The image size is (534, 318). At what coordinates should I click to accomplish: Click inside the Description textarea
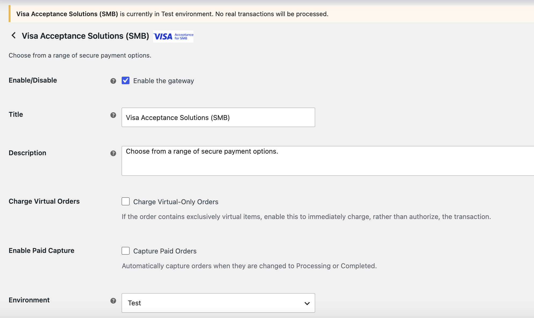pos(328,161)
